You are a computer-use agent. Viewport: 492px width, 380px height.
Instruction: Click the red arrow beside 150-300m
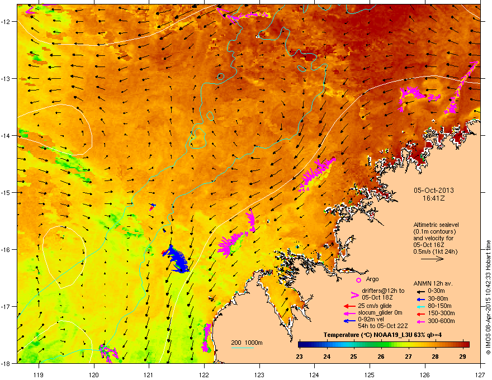coord(420,313)
